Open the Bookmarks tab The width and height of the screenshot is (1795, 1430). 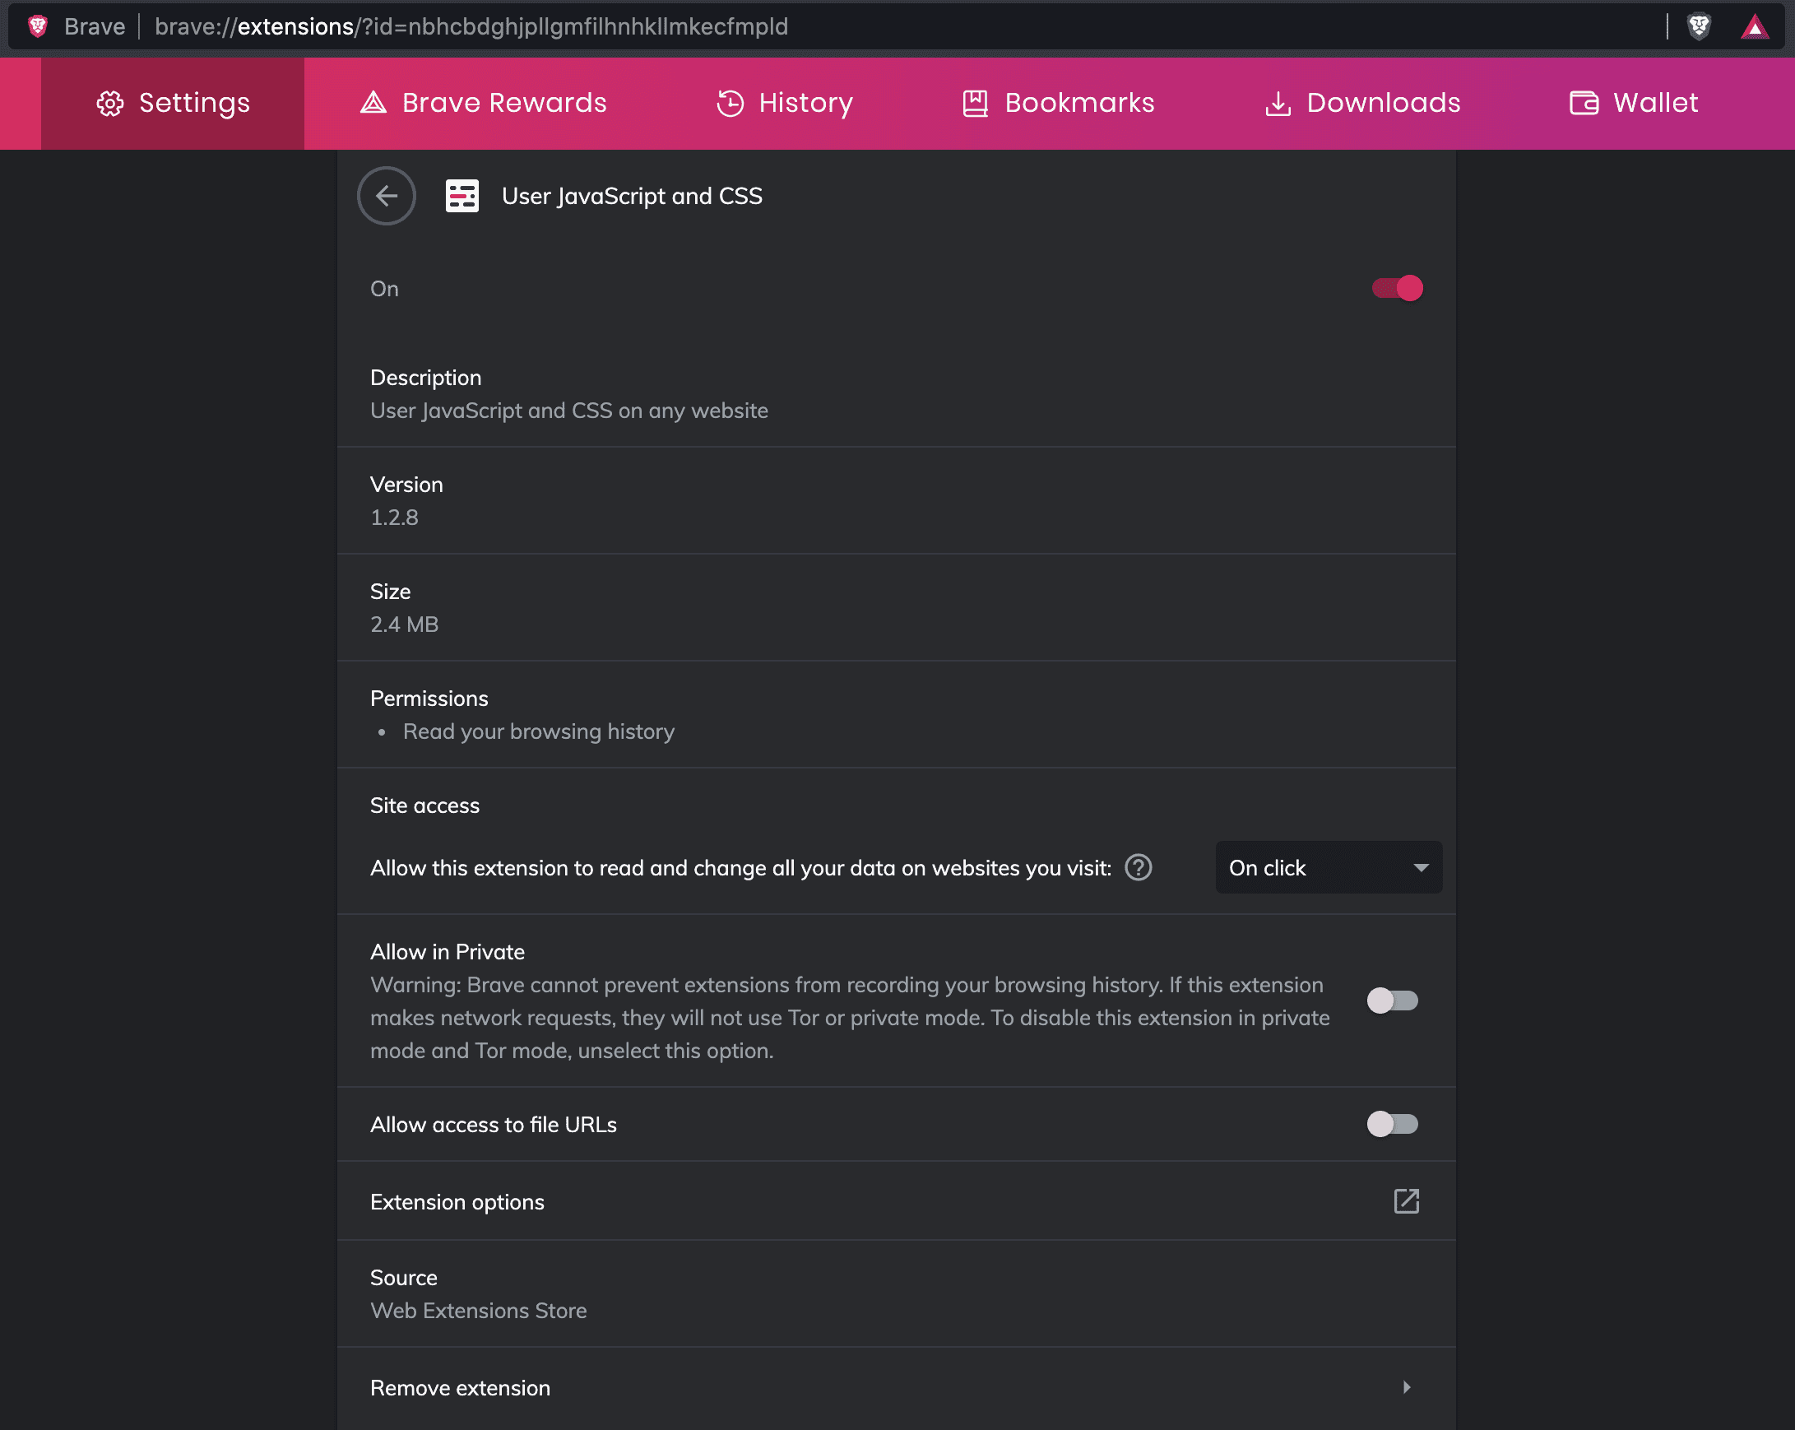point(1058,104)
